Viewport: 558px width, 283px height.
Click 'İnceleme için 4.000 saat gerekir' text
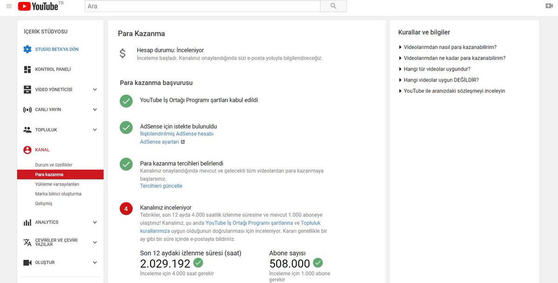tap(177, 274)
